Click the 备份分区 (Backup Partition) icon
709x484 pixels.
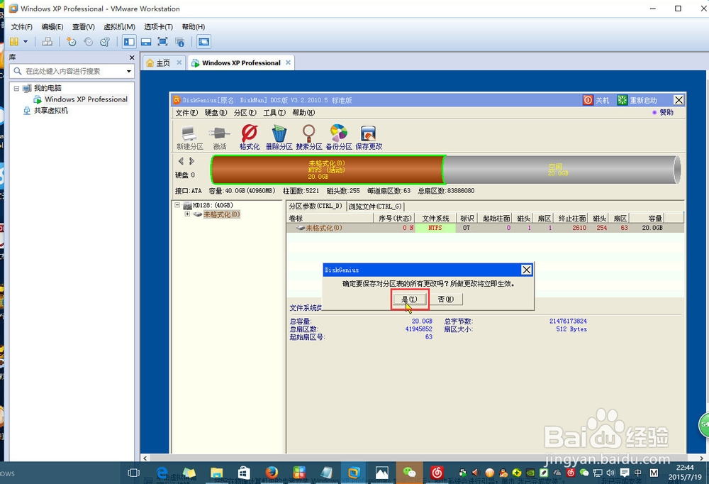click(x=338, y=135)
